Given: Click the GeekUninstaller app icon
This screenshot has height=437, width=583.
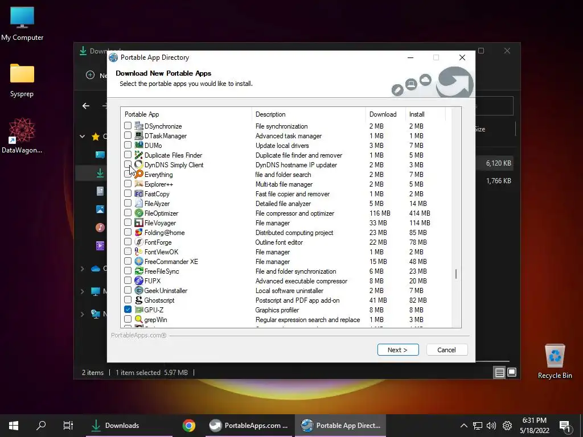Looking at the screenshot, I should point(139,290).
